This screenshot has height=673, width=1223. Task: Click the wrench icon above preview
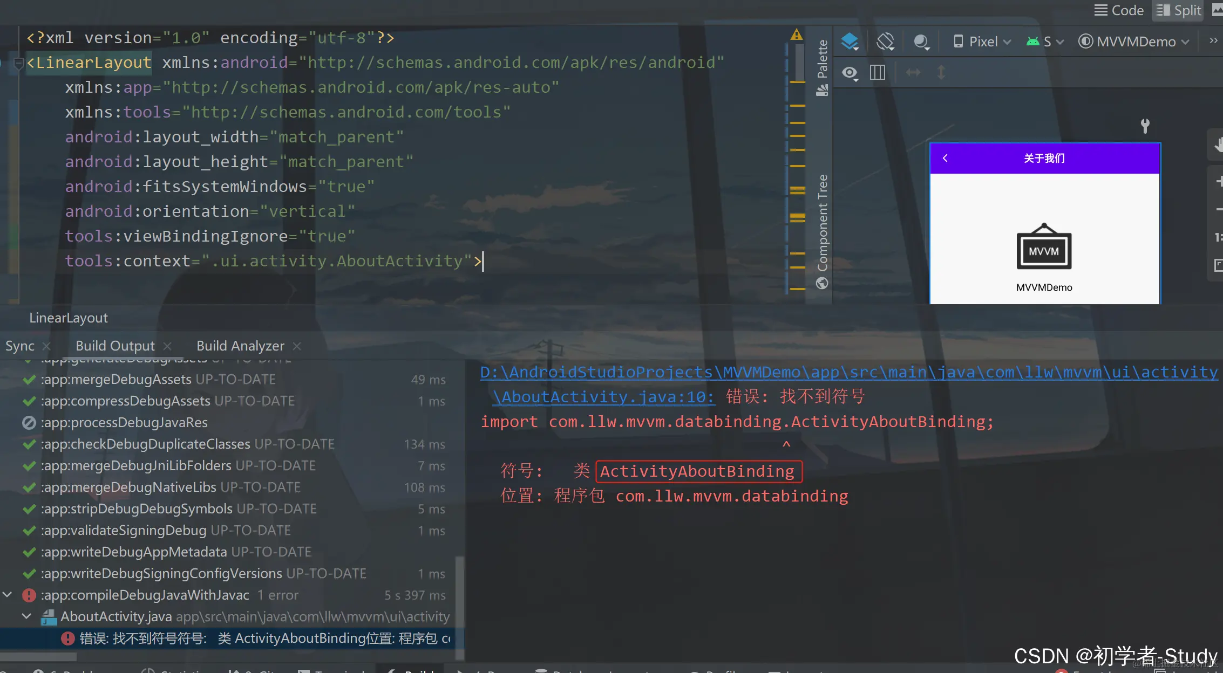(x=1145, y=126)
